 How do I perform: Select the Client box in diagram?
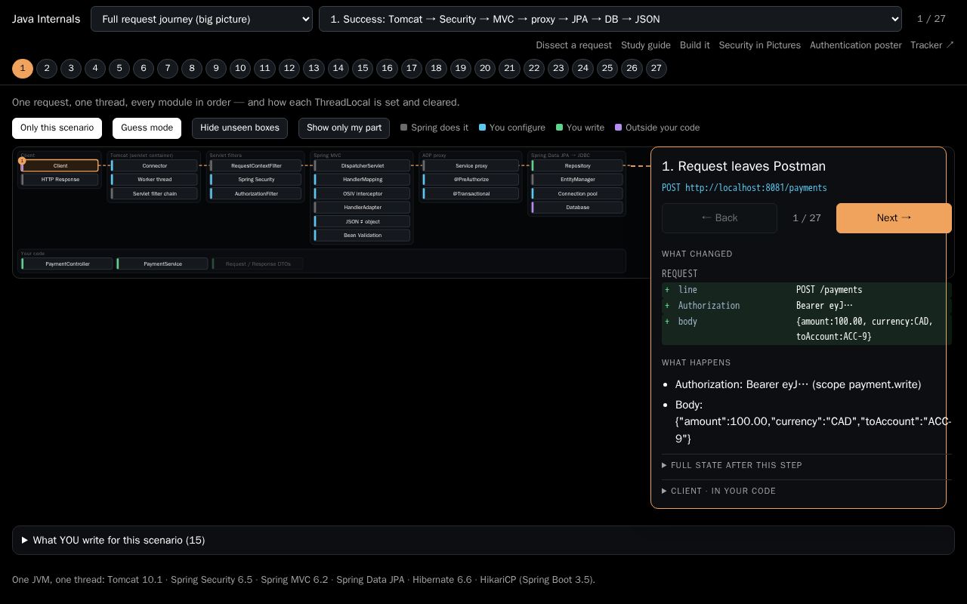click(x=60, y=165)
